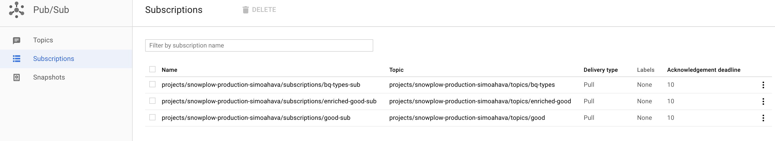Open the enriched-good topic link
Screen dimensions: 775x141
pyautogui.click(x=480, y=101)
